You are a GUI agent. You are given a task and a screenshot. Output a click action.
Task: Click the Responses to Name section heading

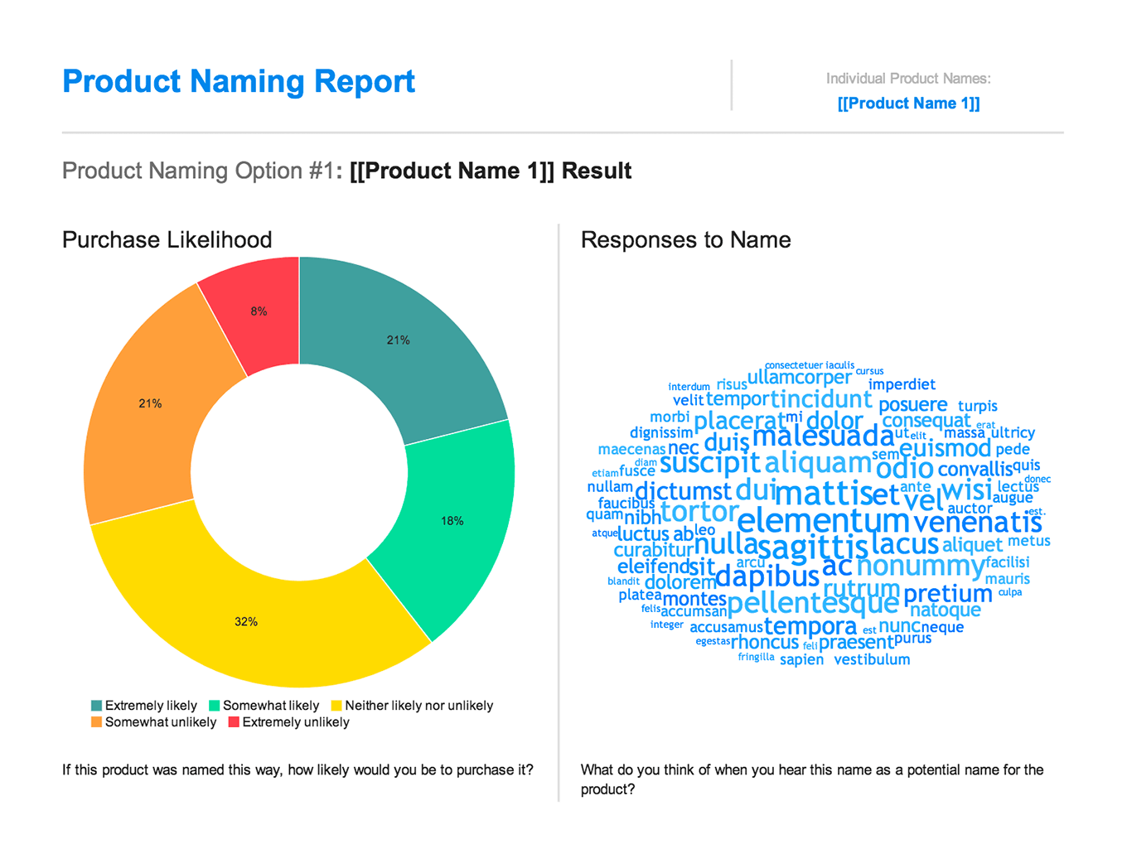coord(686,240)
